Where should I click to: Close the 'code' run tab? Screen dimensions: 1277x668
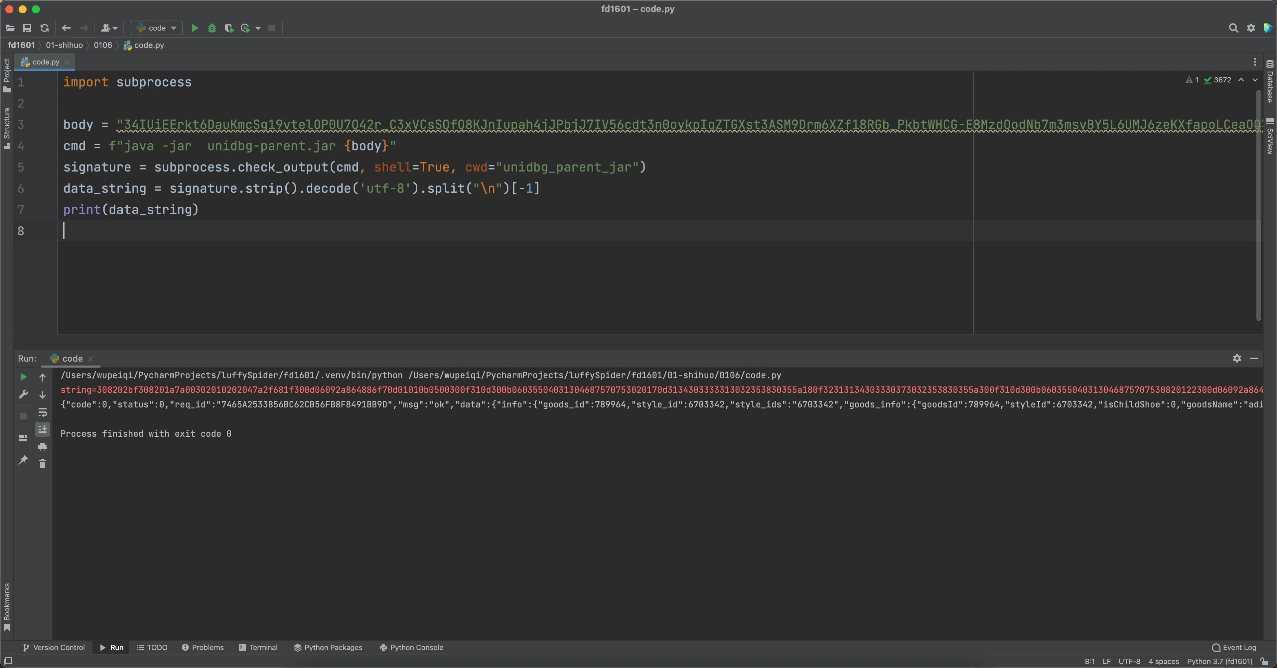point(90,359)
